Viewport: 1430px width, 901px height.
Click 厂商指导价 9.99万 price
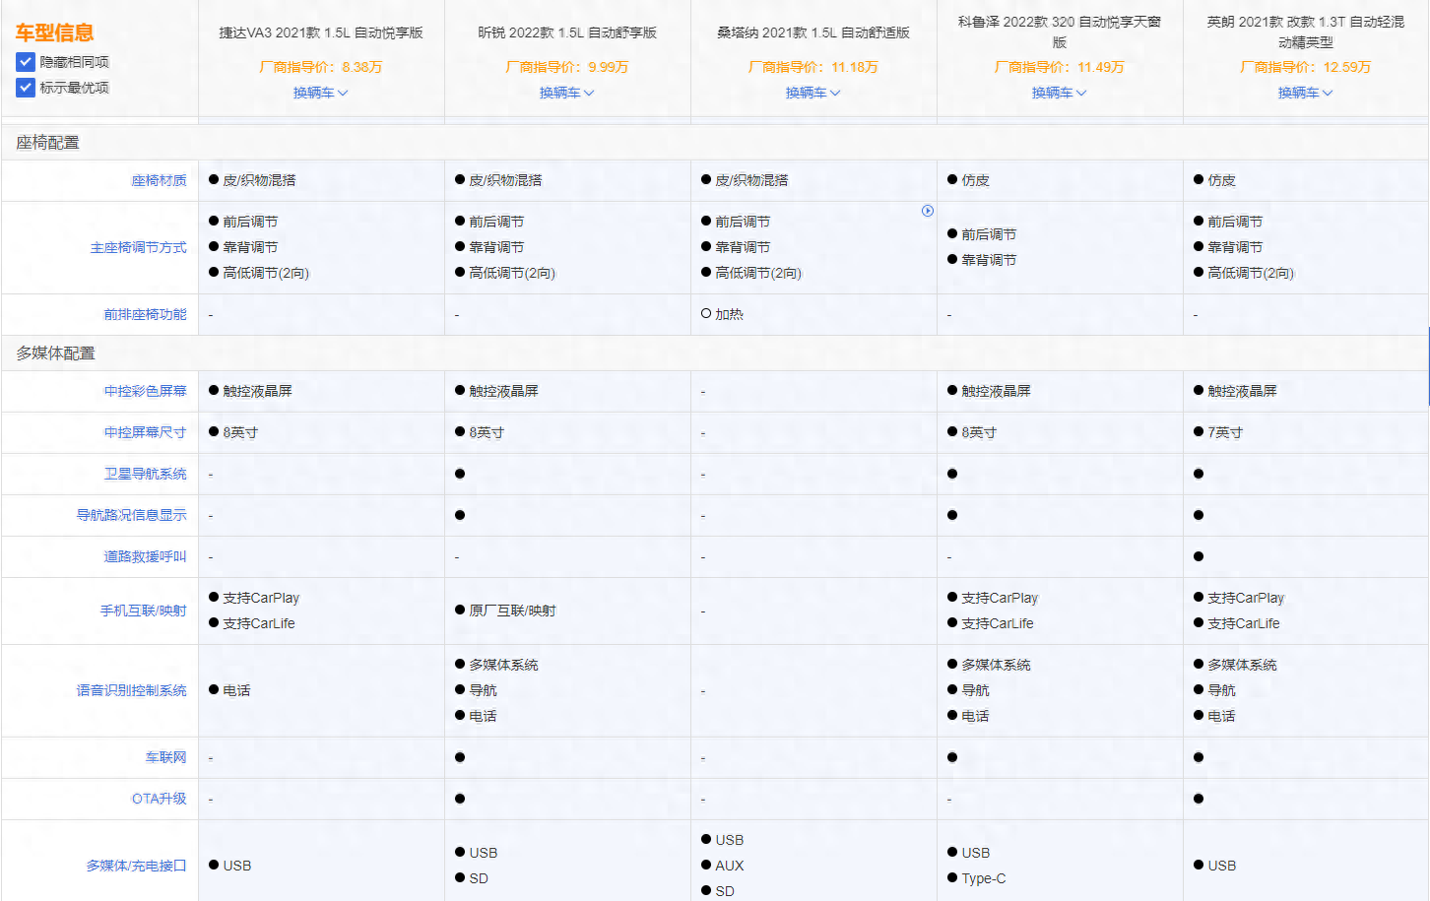pos(567,67)
